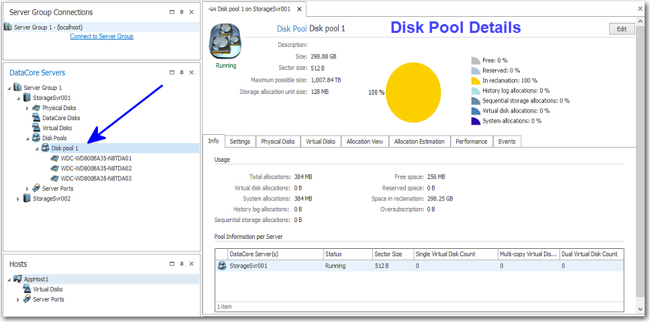Click the StorageSvr002 server icon
The height and width of the screenshot is (322, 650).
pos(27,199)
